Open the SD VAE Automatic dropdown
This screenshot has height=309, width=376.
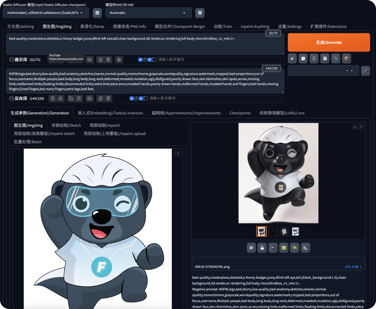[x=148, y=13]
